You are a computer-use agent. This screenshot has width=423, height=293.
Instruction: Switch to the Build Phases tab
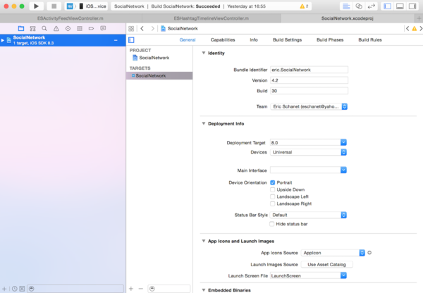pos(330,40)
